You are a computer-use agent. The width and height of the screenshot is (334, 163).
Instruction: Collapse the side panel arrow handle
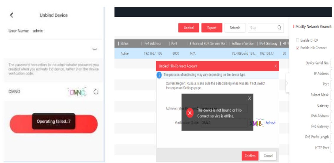pos(287,83)
